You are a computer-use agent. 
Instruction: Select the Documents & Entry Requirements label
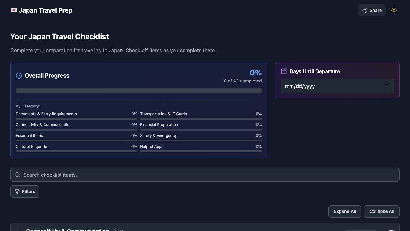pos(46,114)
